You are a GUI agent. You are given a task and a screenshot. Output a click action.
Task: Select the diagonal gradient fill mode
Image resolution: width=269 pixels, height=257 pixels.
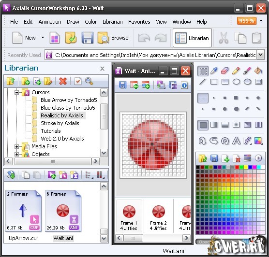[x=247, y=125]
